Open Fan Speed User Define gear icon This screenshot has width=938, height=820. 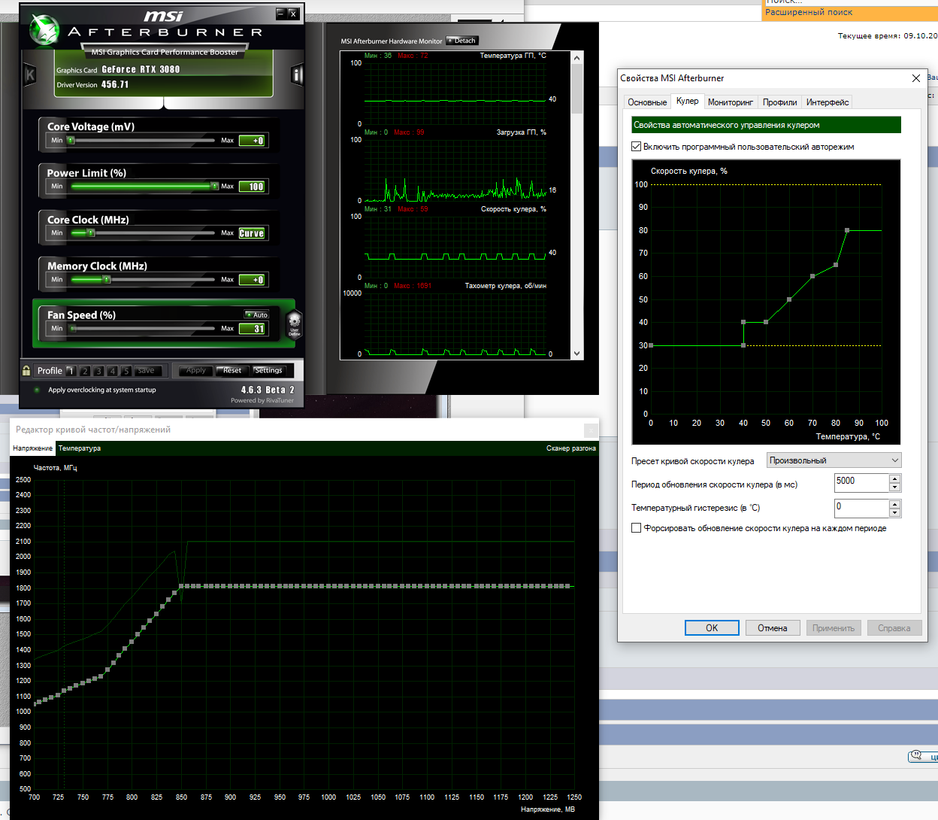click(x=295, y=324)
